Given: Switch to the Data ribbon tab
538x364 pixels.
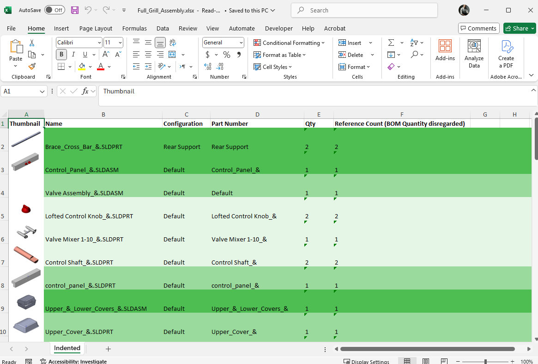Looking at the screenshot, I should tap(163, 28).
